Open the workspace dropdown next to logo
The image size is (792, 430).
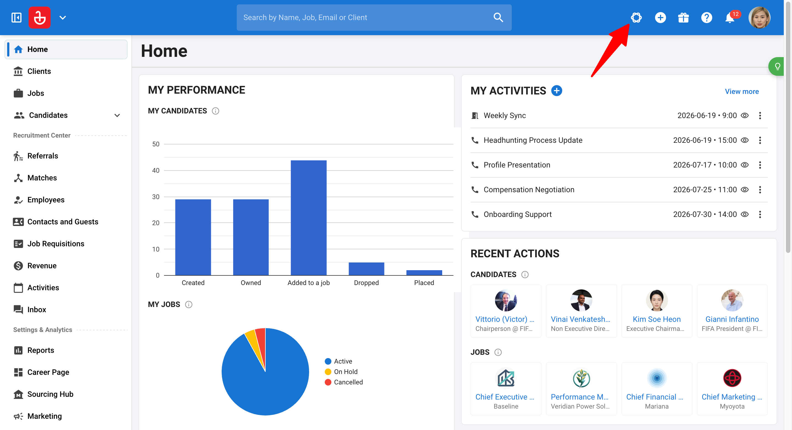pyautogui.click(x=63, y=18)
